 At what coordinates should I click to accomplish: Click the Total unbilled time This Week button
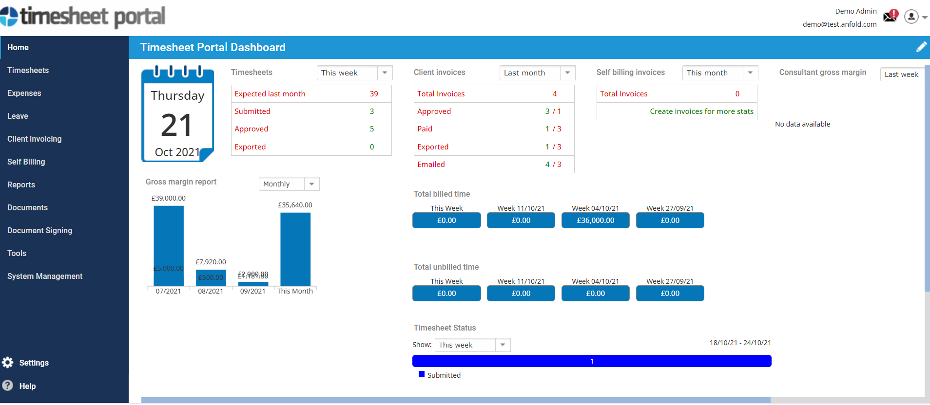446,293
